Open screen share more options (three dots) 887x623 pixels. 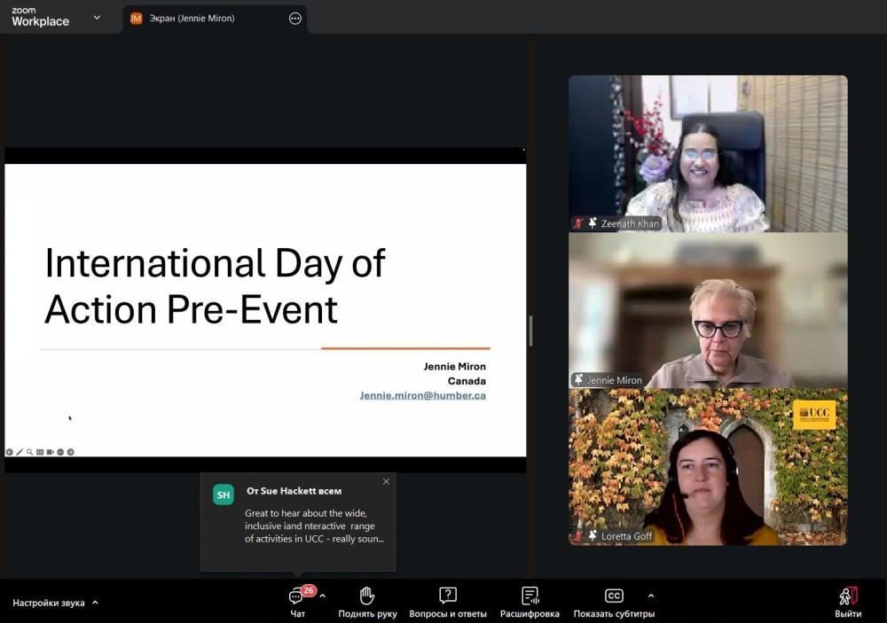(x=295, y=19)
